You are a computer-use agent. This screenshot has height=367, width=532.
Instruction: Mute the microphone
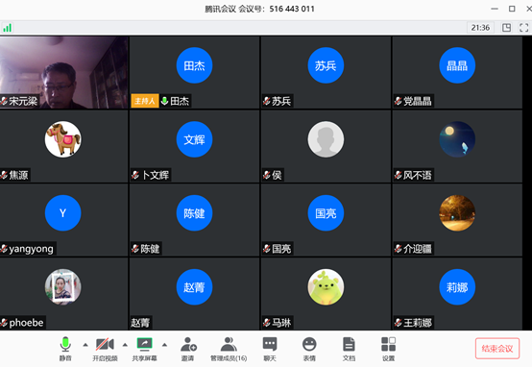pos(65,349)
